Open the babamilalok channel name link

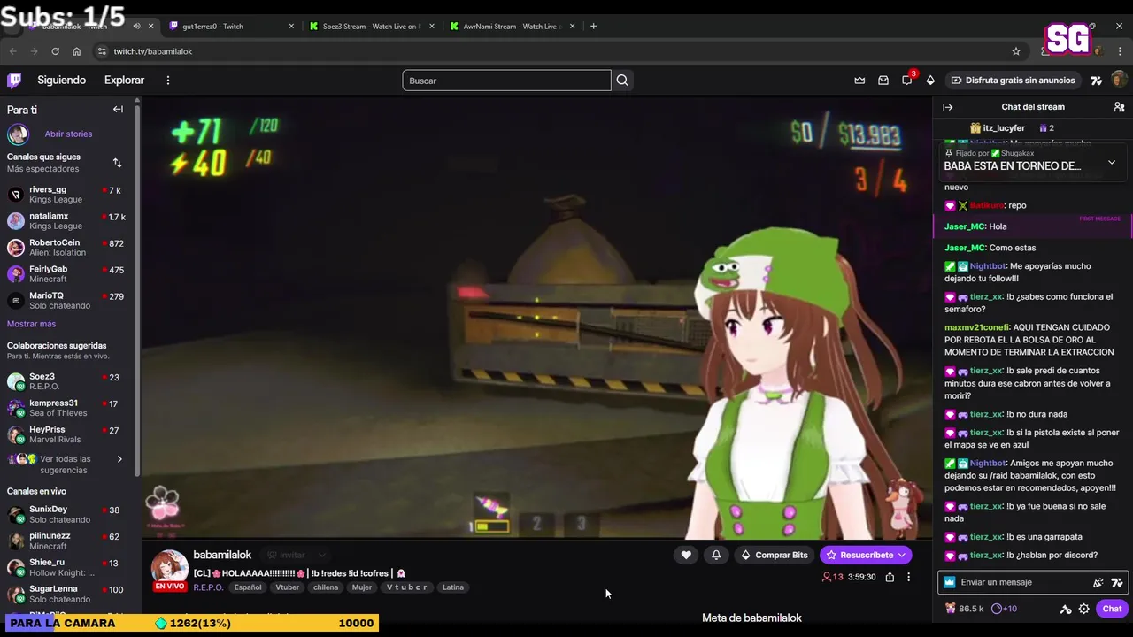click(x=222, y=555)
